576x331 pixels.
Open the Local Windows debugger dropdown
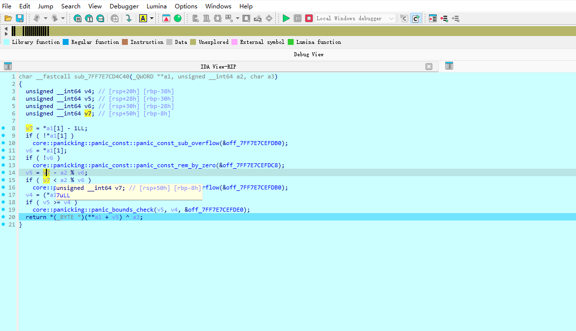point(391,18)
